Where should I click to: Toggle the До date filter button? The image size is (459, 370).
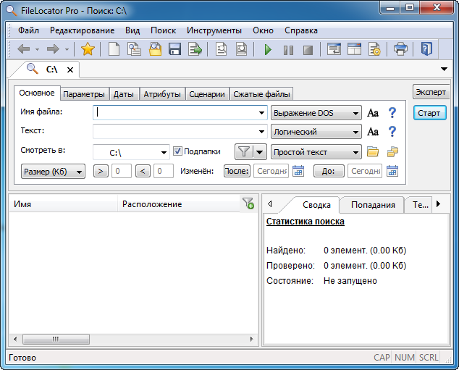(328, 171)
